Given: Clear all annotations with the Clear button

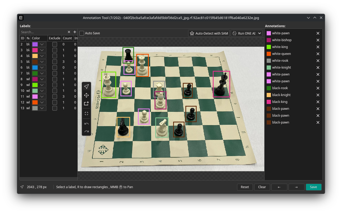Looking at the screenshot, I should [x=262, y=187].
